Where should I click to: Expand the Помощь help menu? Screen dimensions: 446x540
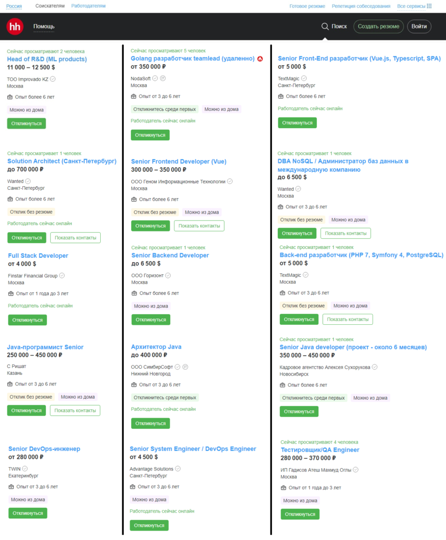[x=44, y=26]
